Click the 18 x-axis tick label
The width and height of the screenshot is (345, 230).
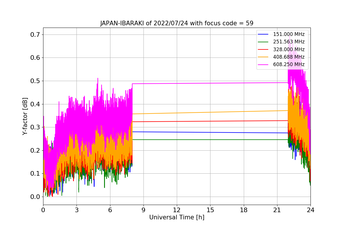point(244,210)
